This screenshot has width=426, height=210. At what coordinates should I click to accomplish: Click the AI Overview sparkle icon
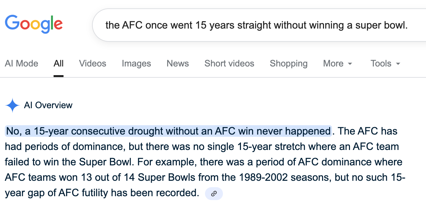coord(13,105)
